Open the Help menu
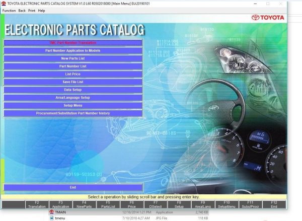 [x=41, y=11]
